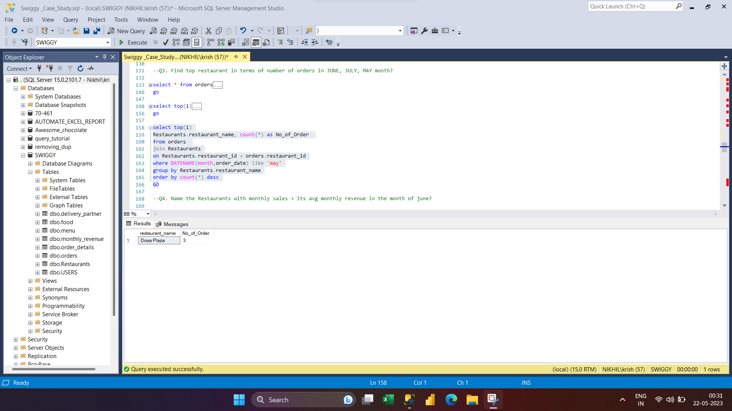Click the Analysis Services DMX Query icon
Viewport: 732px width, 411px height.
tap(174, 31)
